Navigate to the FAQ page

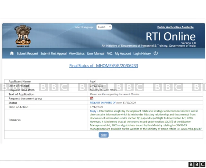pos(109,54)
